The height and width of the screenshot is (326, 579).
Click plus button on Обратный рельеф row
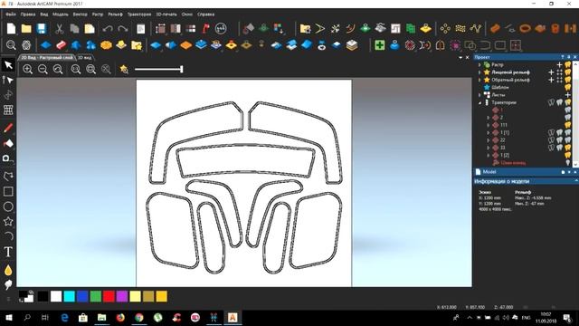(551, 80)
